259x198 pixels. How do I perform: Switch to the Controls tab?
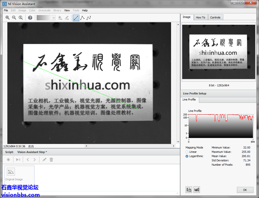(215, 17)
